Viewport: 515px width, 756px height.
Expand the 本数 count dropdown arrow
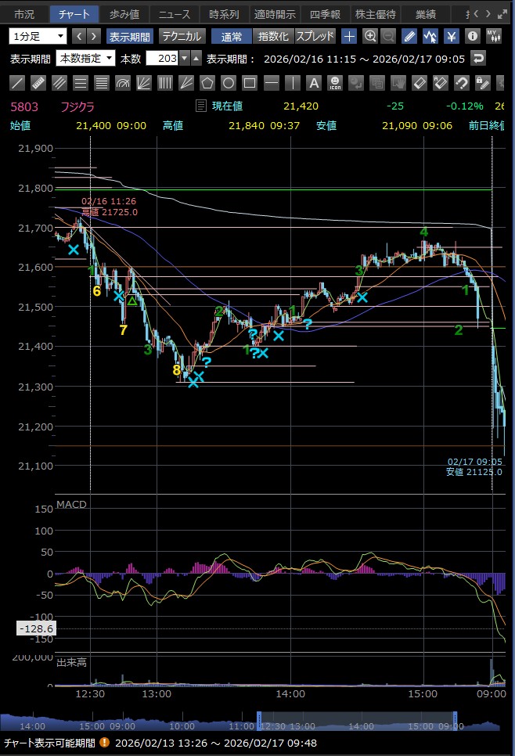coord(184,59)
